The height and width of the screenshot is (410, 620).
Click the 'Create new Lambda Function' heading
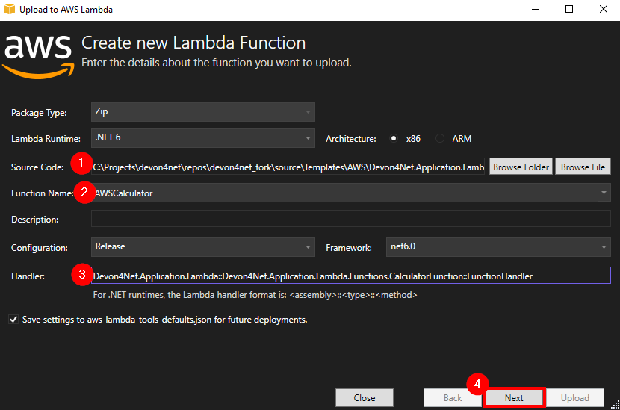[193, 43]
